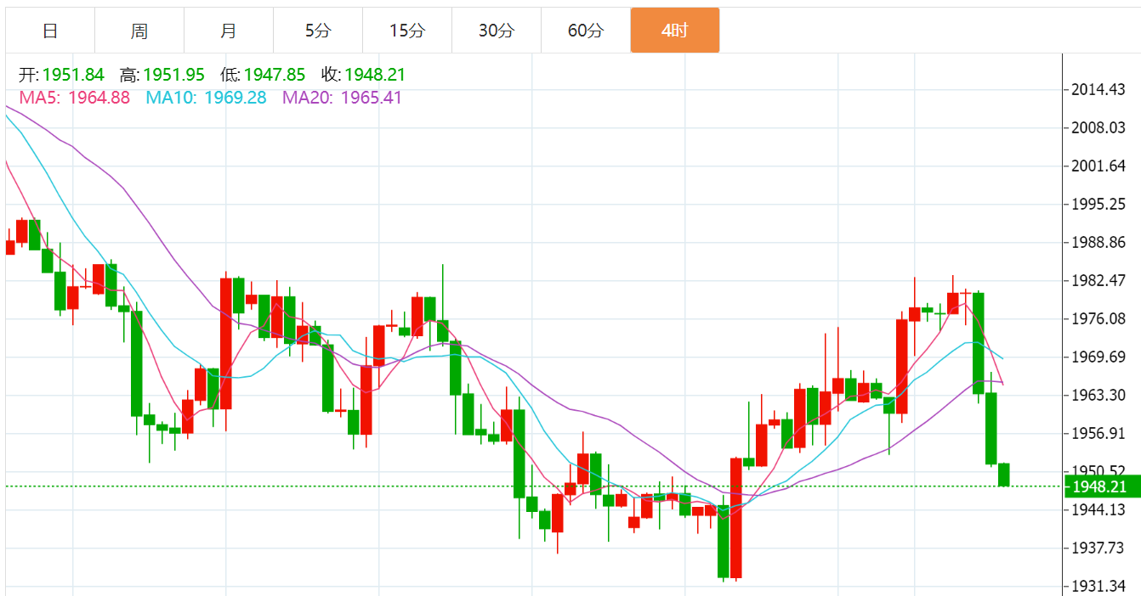
Task: Click the closing price 收:1948.21 in header
Action: pyautogui.click(x=363, y=75)
